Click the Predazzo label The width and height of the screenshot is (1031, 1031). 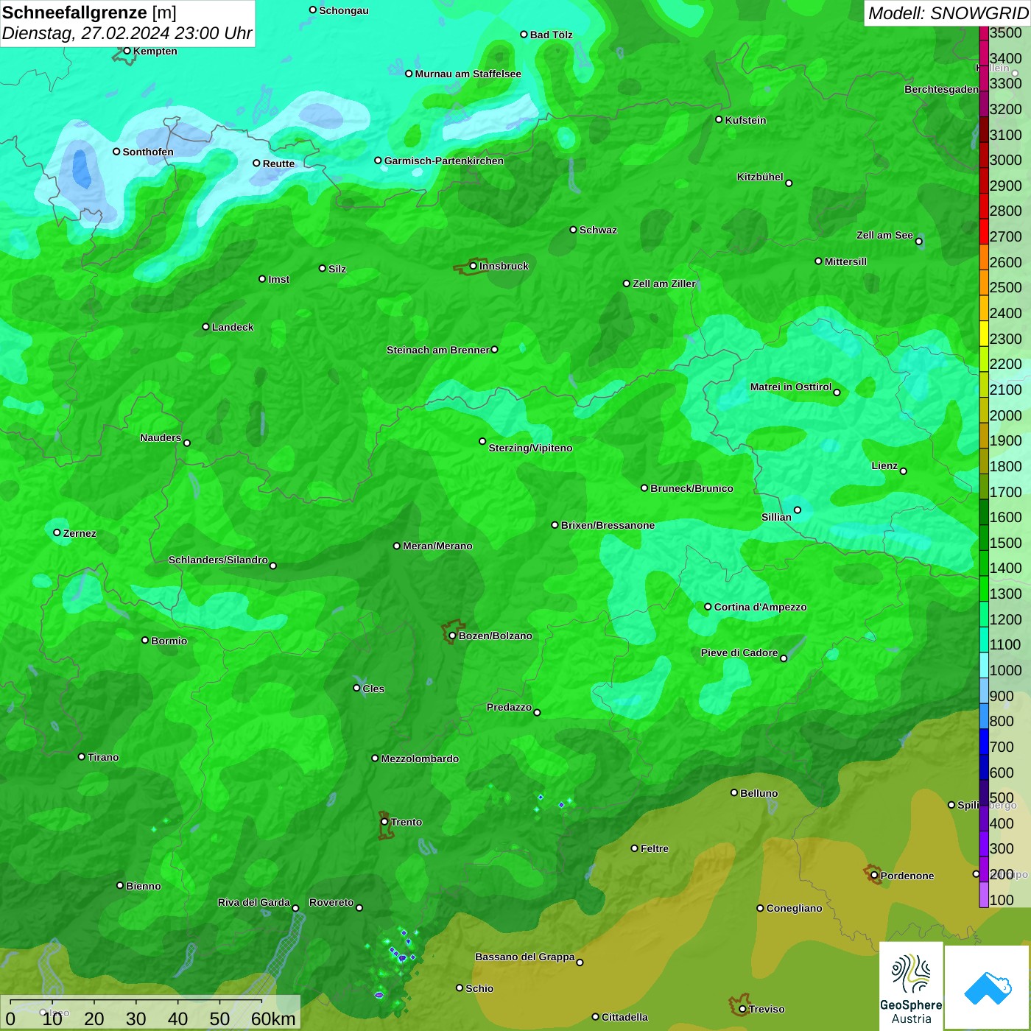[x=509, y=707]
